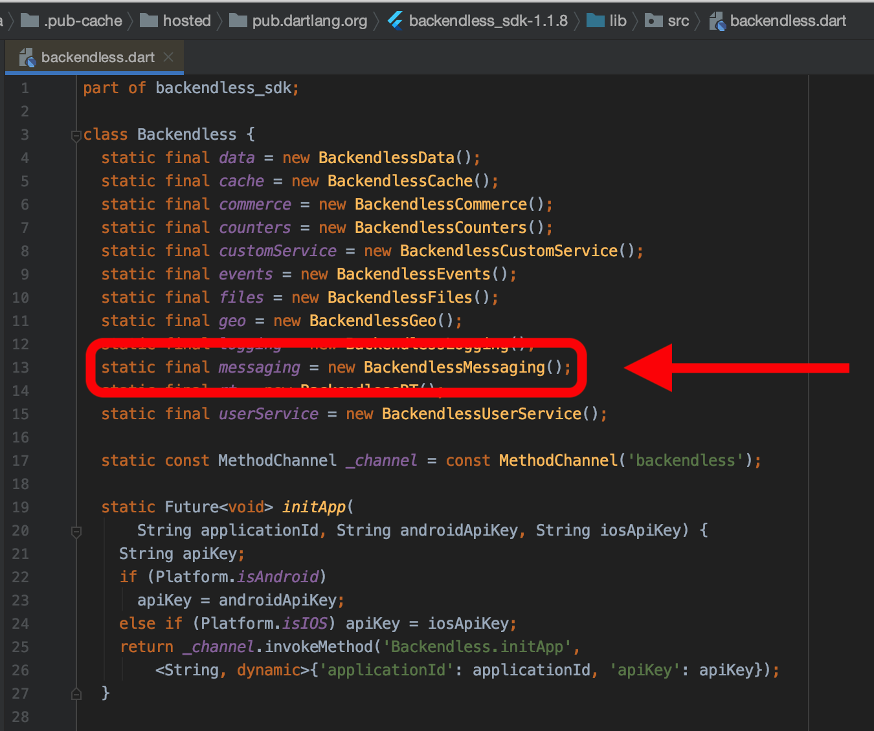This screenshot has height=731, width=874.
Task: Click 'BackendlessMessaging' constructor call
Action: click(454, 367)
